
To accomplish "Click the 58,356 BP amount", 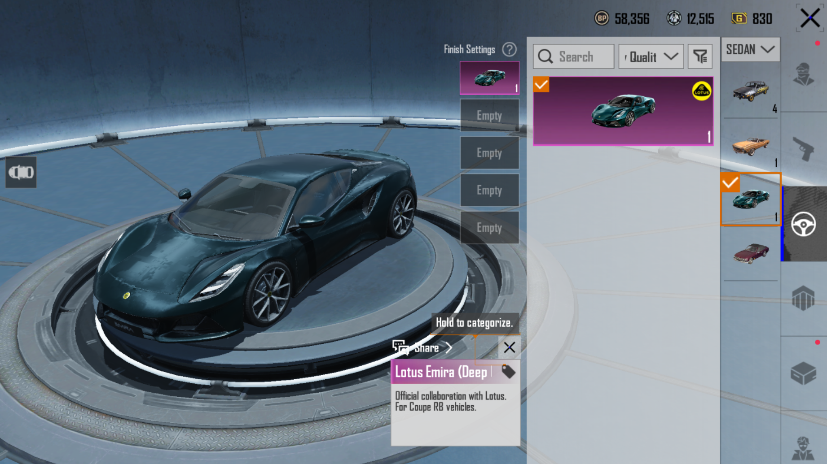I will [x=632, y=19].
